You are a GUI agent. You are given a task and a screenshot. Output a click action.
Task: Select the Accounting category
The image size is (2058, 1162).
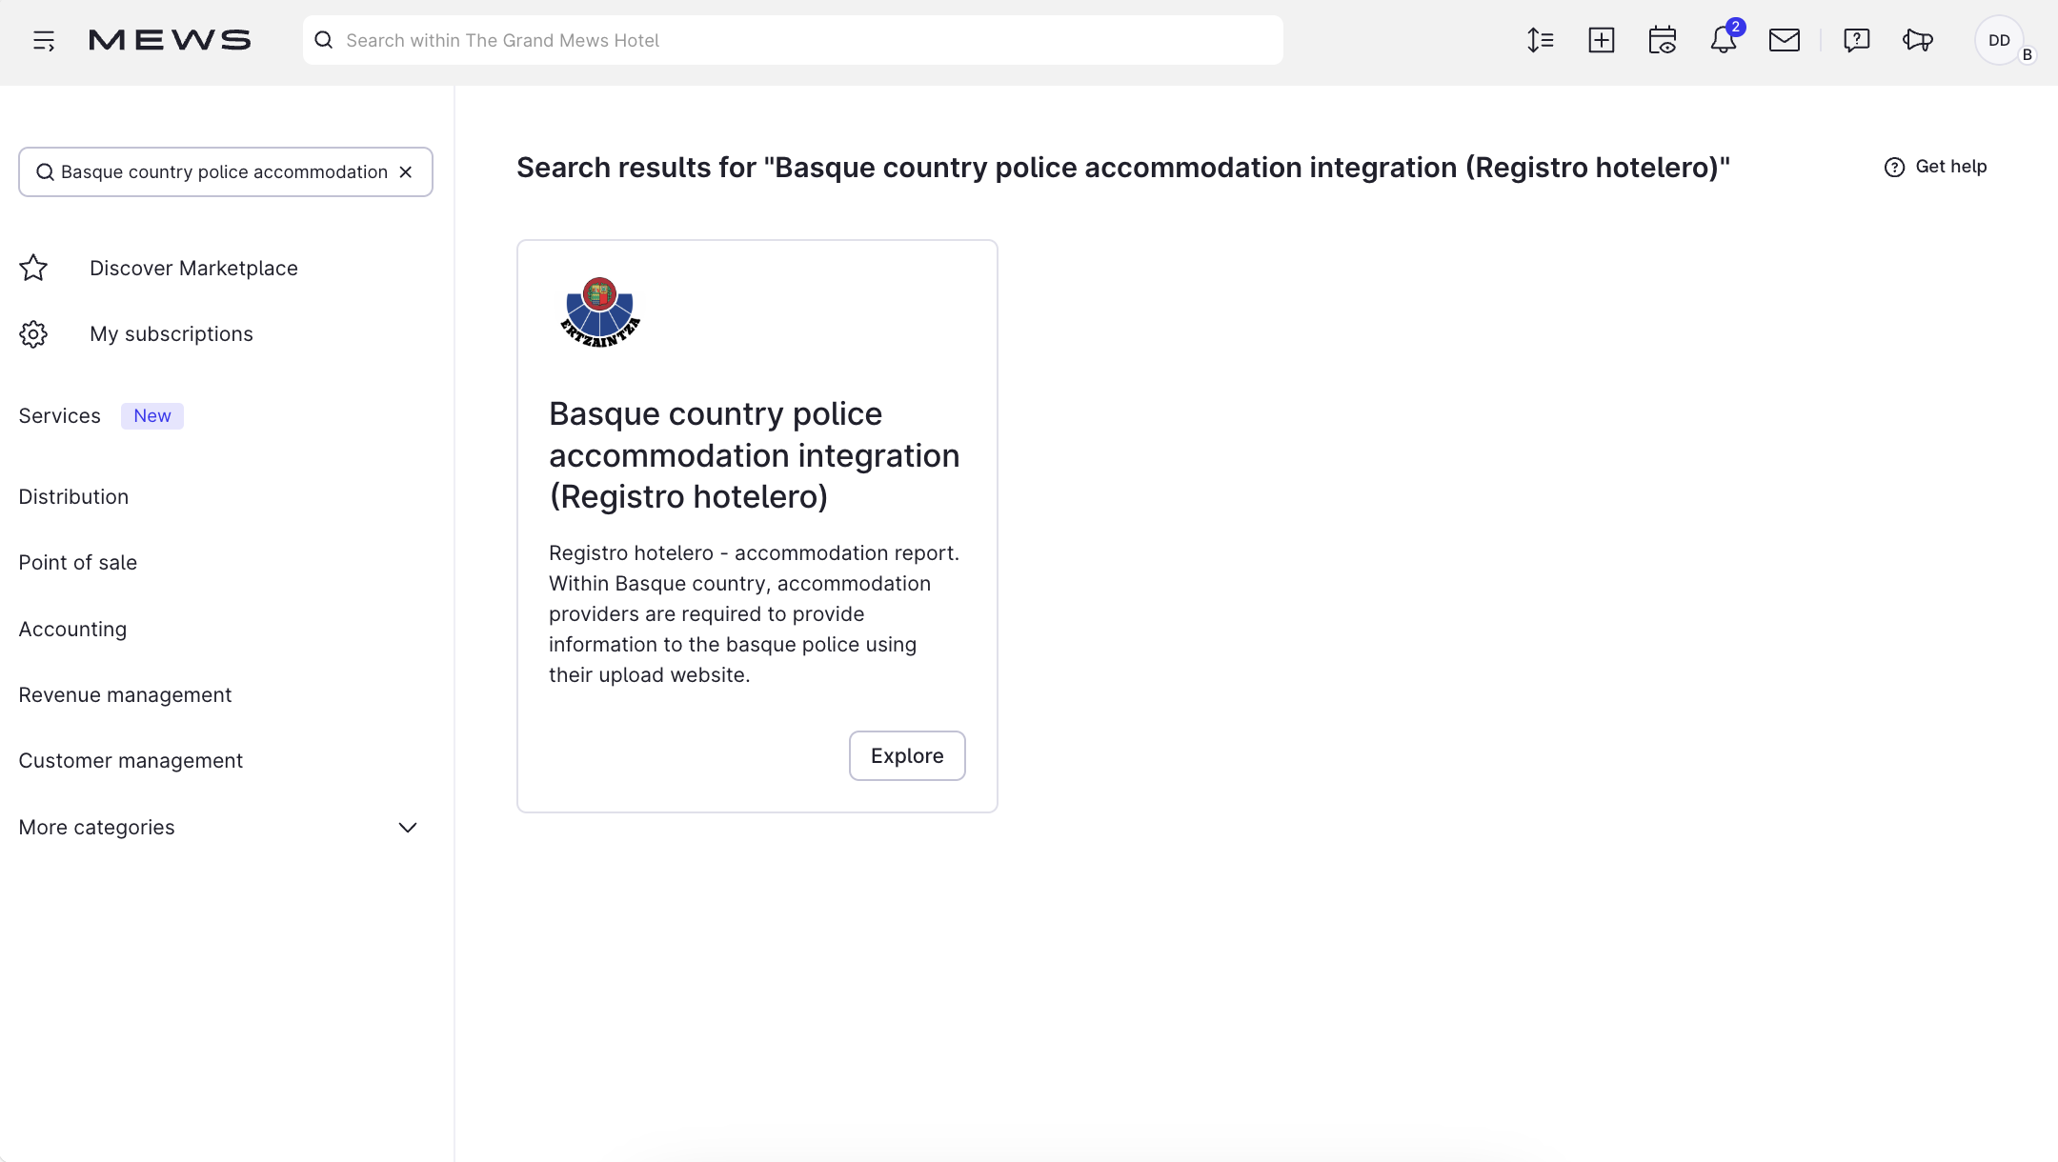click(72, 629)
